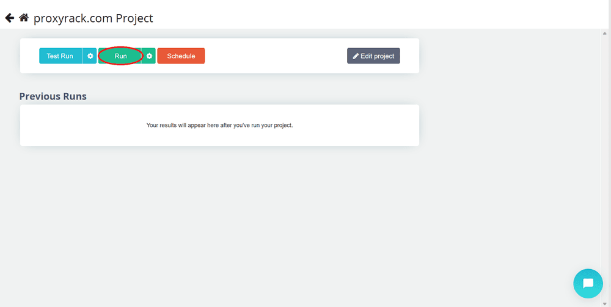Open the chat bubble widget
The width and height of the screenshot is (611, 307).
click(588, 283)
